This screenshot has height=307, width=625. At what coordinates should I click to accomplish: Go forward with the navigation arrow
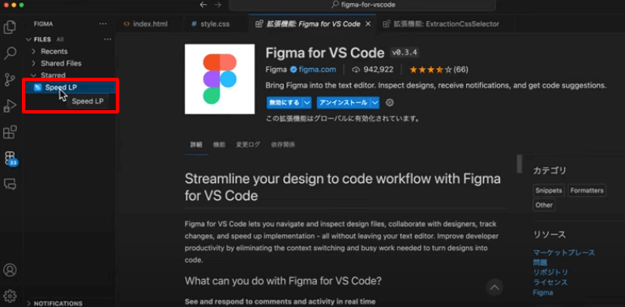coord(217,5)
